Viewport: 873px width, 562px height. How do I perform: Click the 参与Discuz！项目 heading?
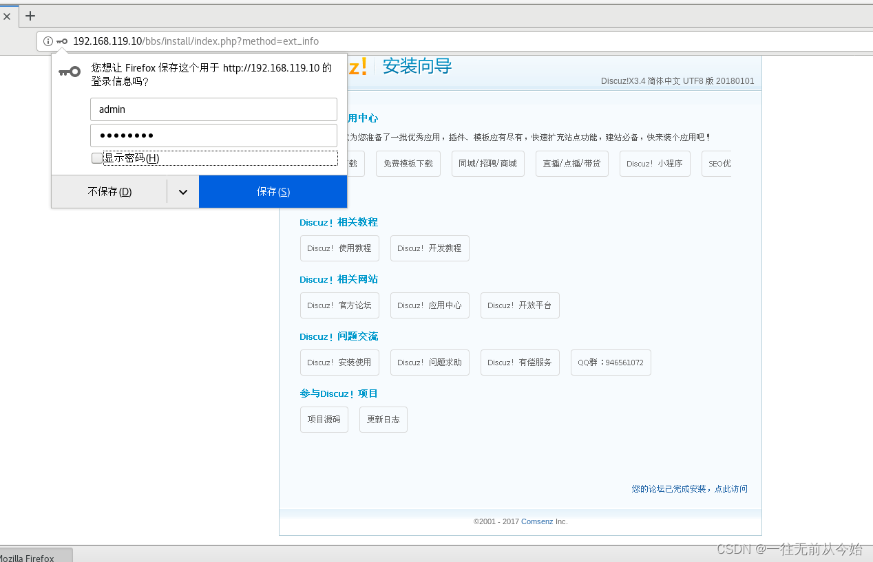(x=339, y=393)
